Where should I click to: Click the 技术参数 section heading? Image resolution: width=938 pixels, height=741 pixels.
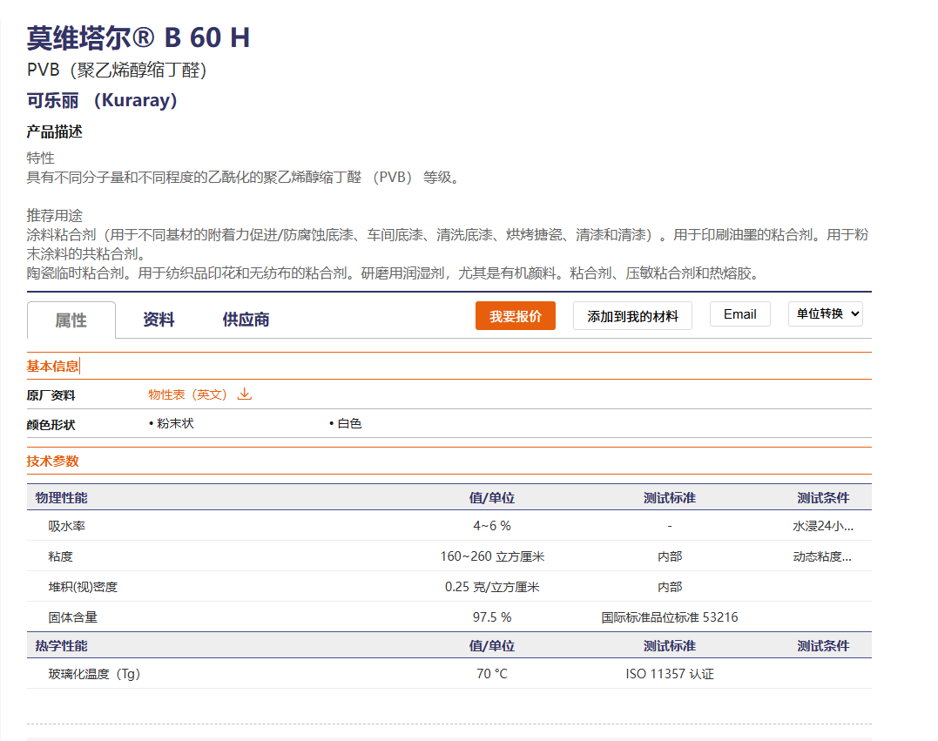coord(52,461)
